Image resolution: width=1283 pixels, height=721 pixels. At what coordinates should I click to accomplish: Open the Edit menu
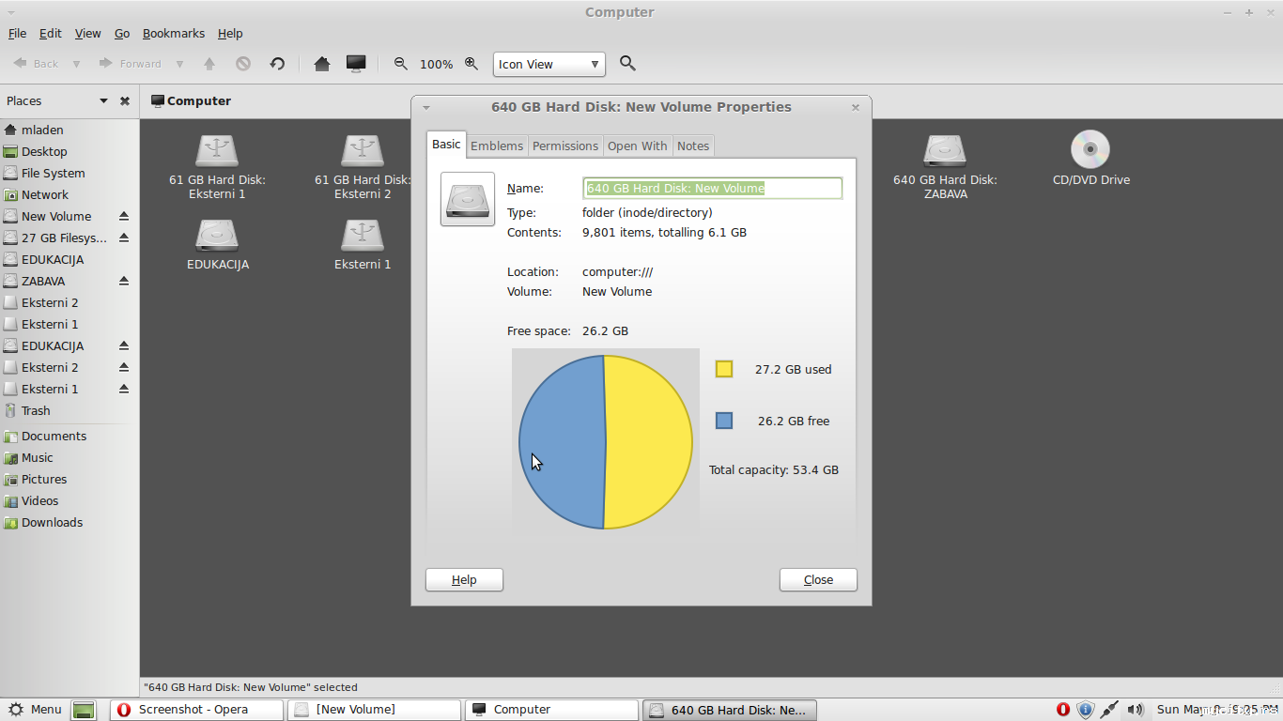point(50,33)
